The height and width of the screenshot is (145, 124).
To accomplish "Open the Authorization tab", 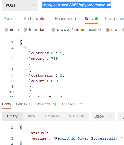I will 36,19.
